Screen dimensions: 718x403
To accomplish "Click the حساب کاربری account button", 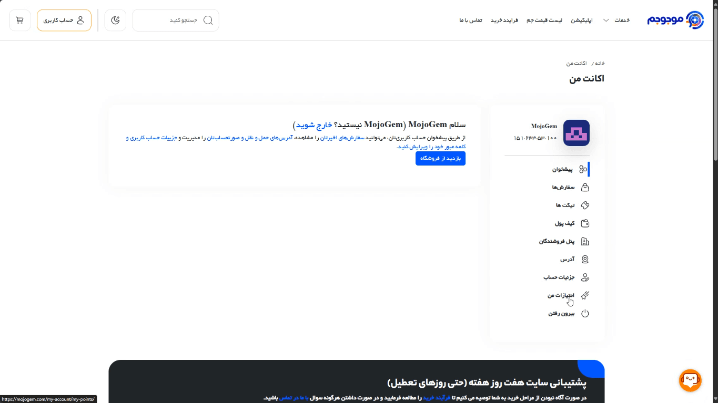I will [x=64, y=20].
